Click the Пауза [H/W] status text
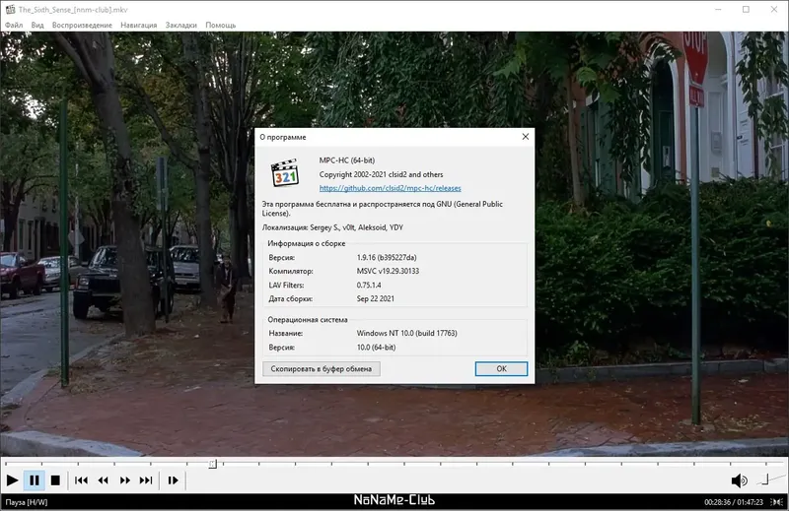Viewport: 789px width, 511px height. (27, 502)
